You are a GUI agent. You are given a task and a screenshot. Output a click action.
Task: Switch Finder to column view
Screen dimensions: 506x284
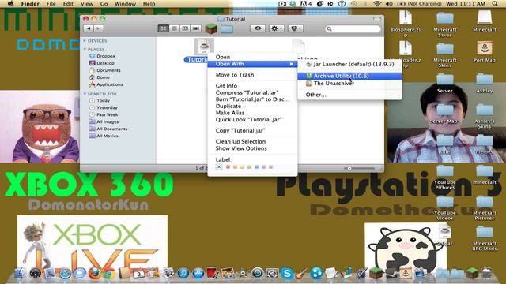[185, 28]
